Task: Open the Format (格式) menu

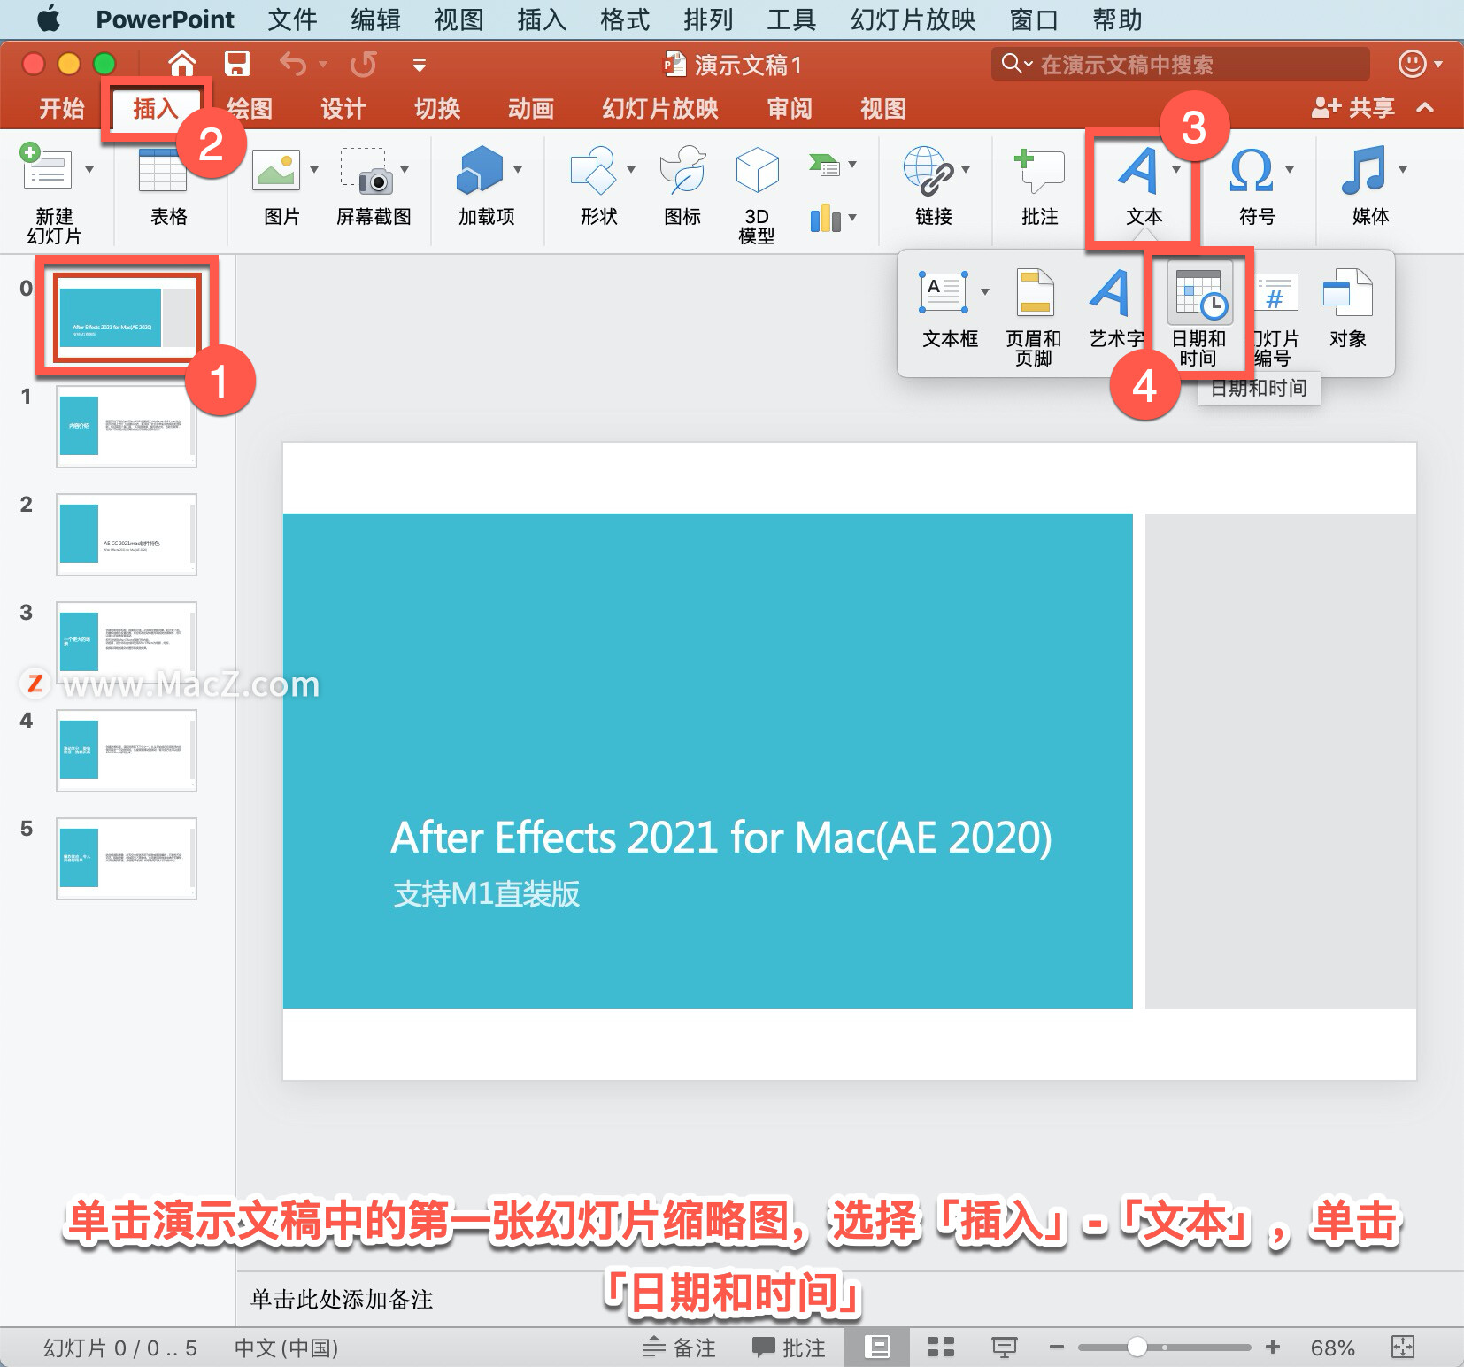Action: 625,19
